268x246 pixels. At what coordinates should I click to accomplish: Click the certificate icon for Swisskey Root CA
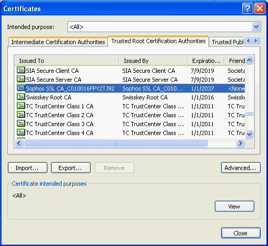[x=21, y=97]
